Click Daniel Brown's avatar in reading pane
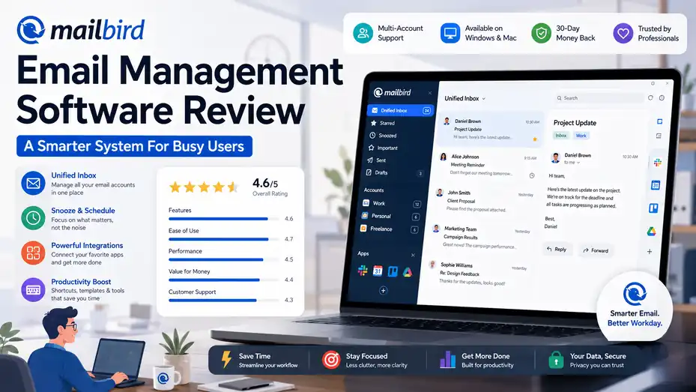This screenshot has width=696, height=392. pyautogui.click(x=555, y=157)
